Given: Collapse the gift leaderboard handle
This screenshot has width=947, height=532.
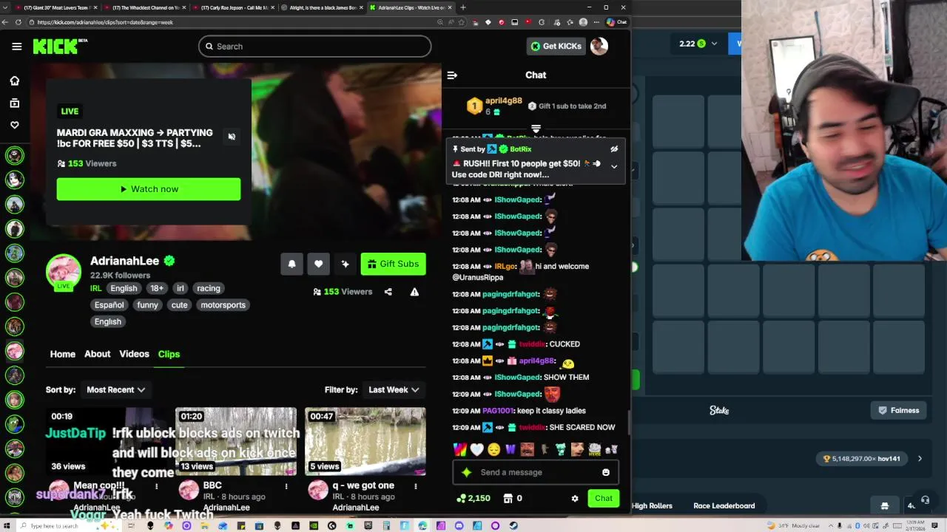Looking at the screenshot, I should 536,129.
